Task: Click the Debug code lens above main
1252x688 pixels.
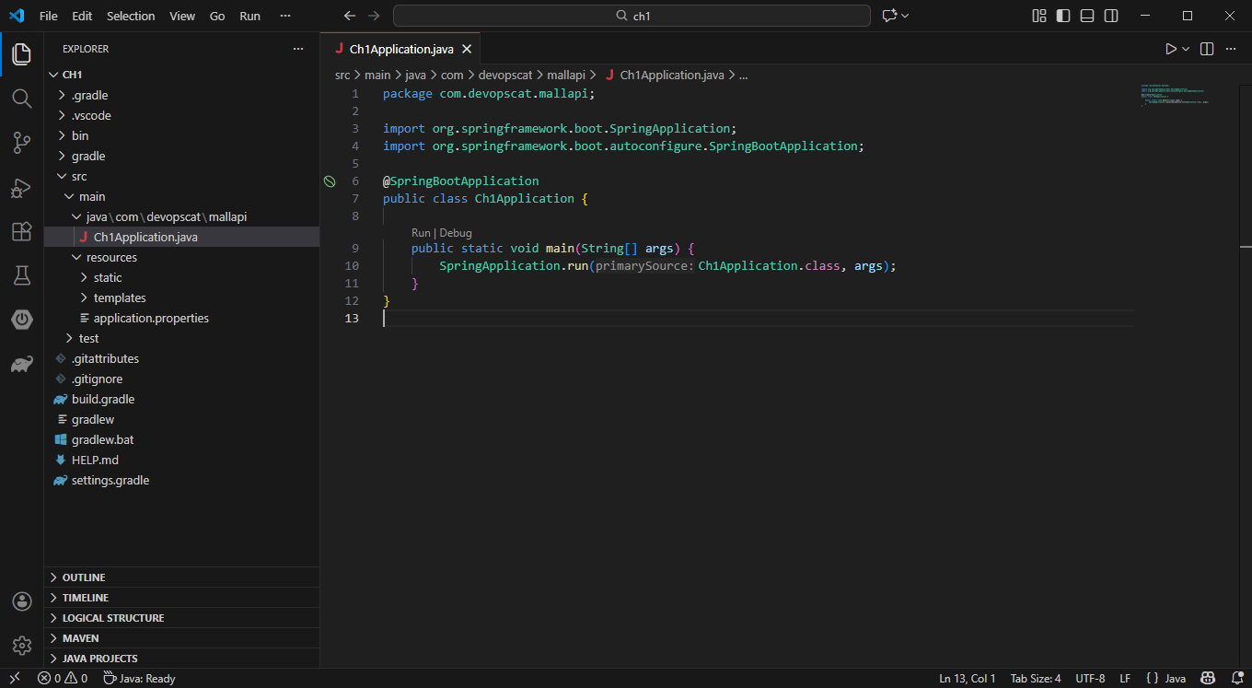Action: point(456,233)
